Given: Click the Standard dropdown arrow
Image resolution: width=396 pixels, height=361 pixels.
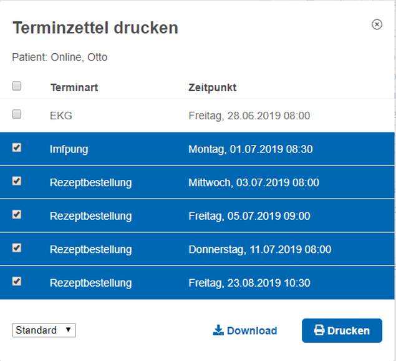Looking at the screenshot, I should [x=68, y=330].
